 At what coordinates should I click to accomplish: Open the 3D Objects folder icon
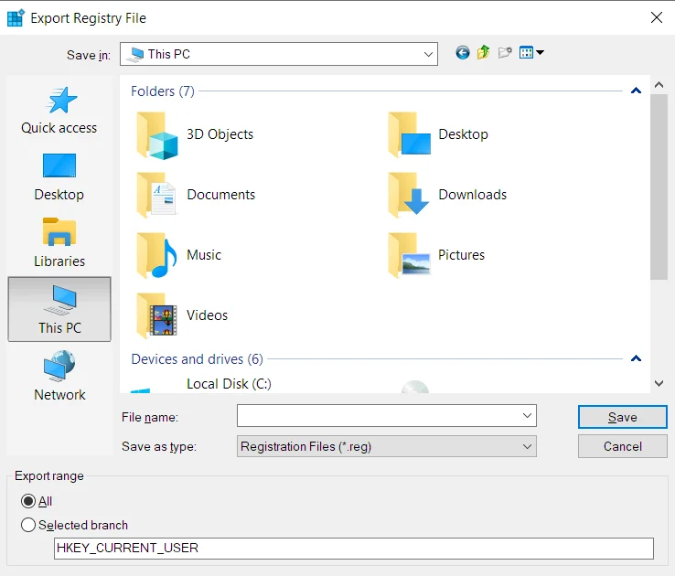point(156,134)
